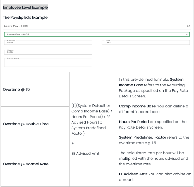Click the dropdown arrow in the component selector
The image size is (194, 187).
[x=186, y=35]
